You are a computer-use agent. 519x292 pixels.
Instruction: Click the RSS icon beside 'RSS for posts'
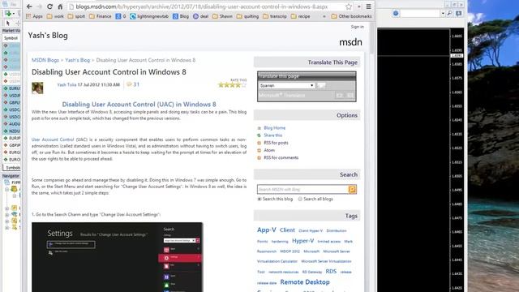(259, 143)
